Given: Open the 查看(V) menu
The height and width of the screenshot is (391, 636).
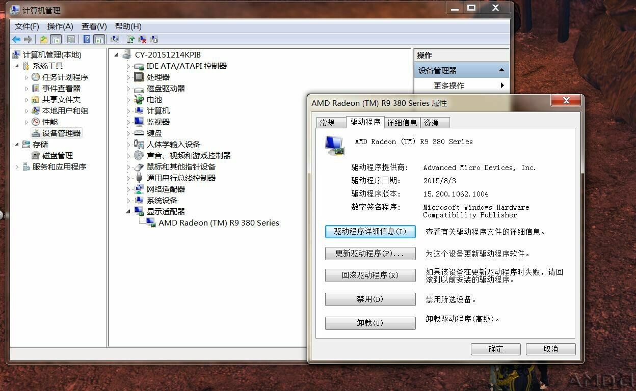Looking at the screenshot, I should click(94, 26).
